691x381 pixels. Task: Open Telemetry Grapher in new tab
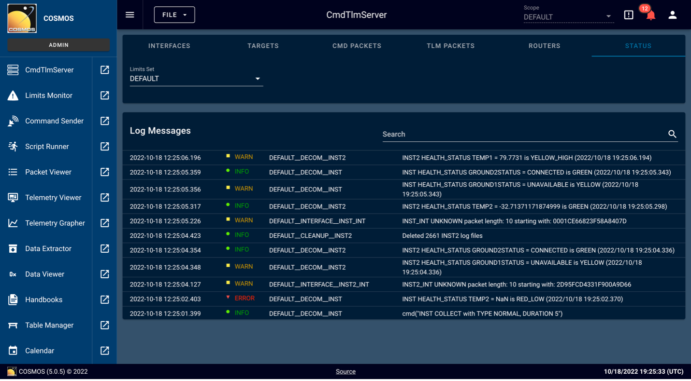point(104,223)
